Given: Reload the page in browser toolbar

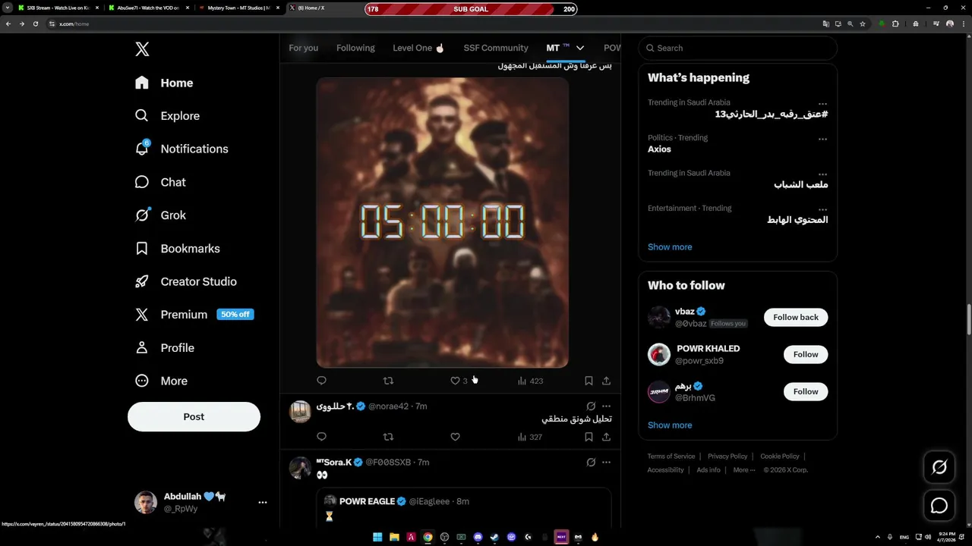Looking at the screenshot, I should pos(35,24).
